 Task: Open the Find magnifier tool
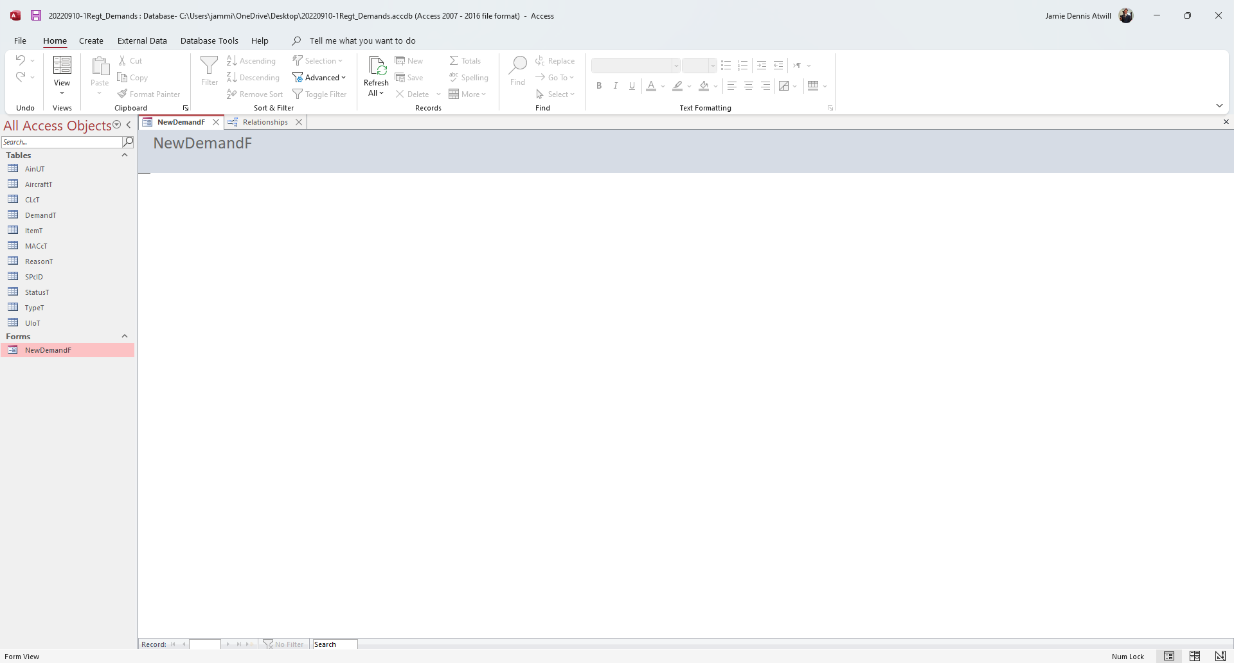pyautogui.click(x=518, y=66)
